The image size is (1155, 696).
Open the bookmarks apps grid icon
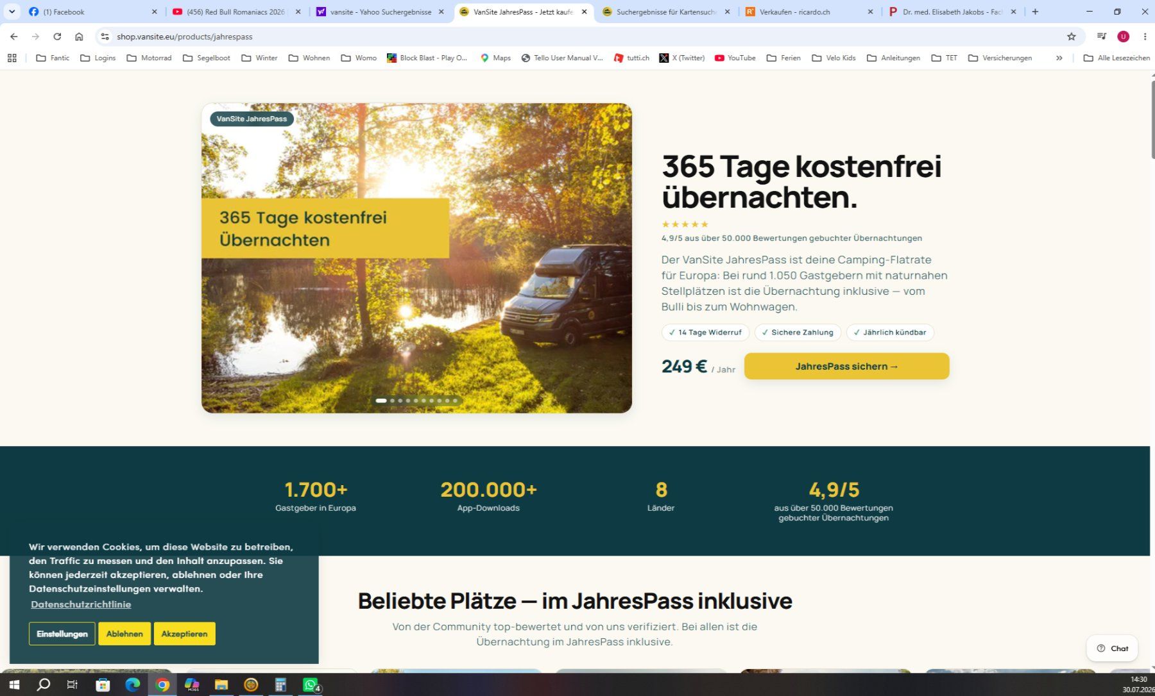pyautogui.click(x=12, y=58)
